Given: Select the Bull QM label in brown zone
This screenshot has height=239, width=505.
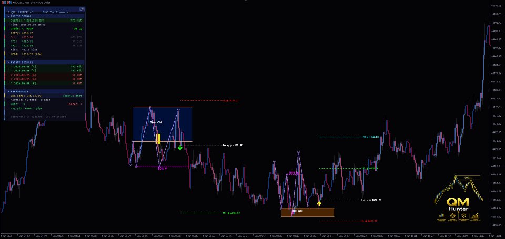Looking at the screenshot, I should 297,211.
